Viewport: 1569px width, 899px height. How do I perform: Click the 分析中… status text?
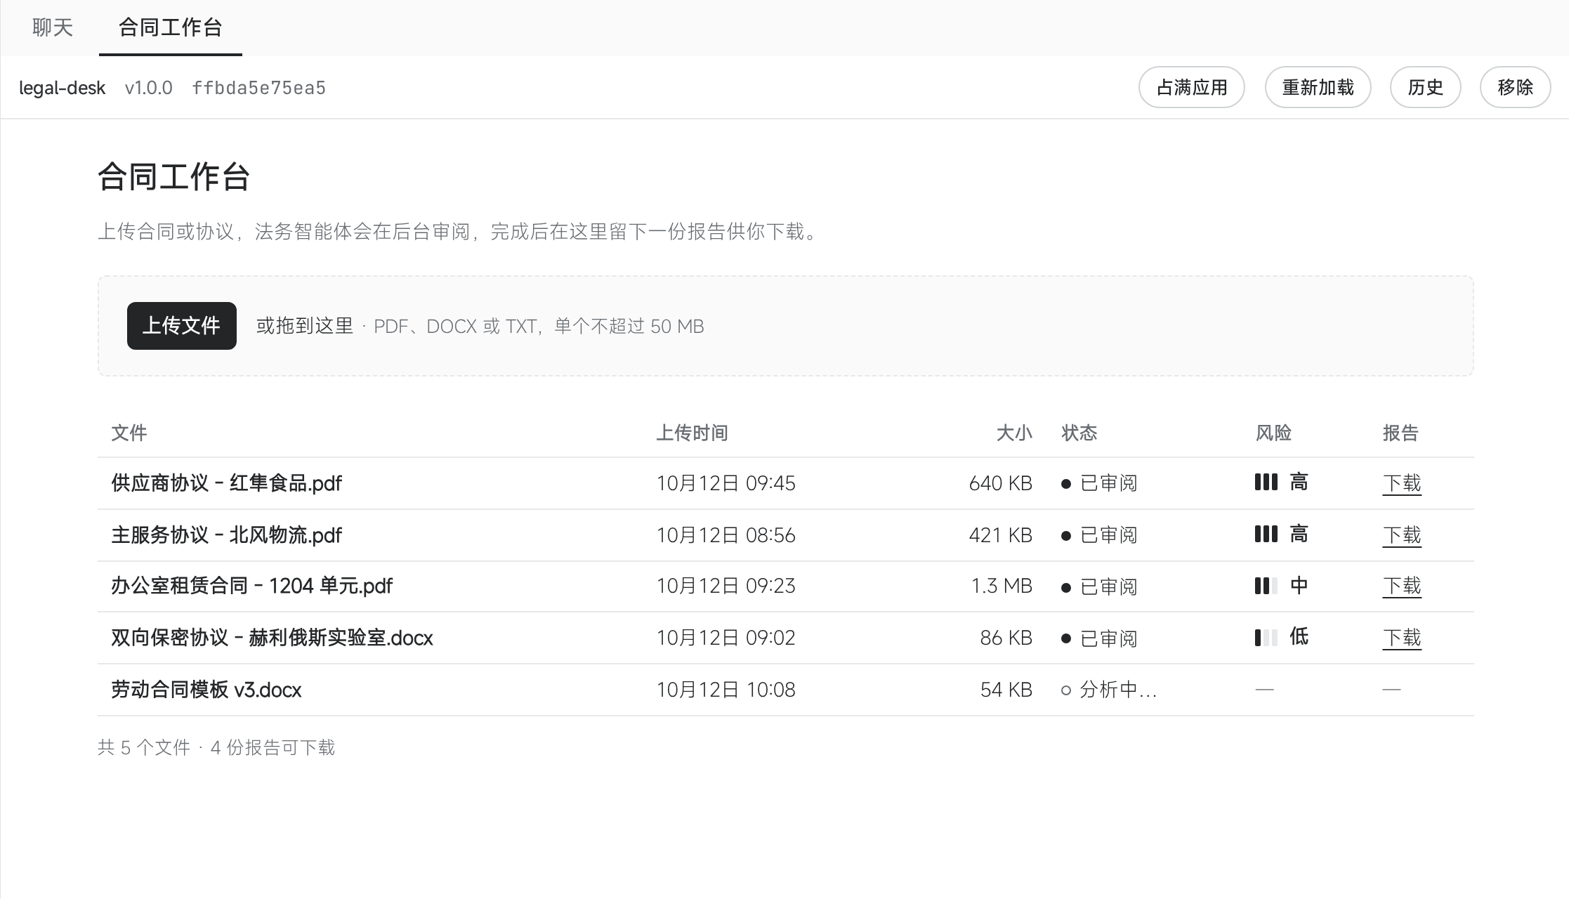[1118, 690]
